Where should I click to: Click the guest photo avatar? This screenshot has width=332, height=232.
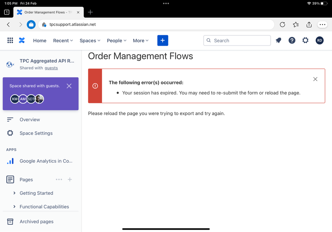pyautogui.click(x=40, y=99)
